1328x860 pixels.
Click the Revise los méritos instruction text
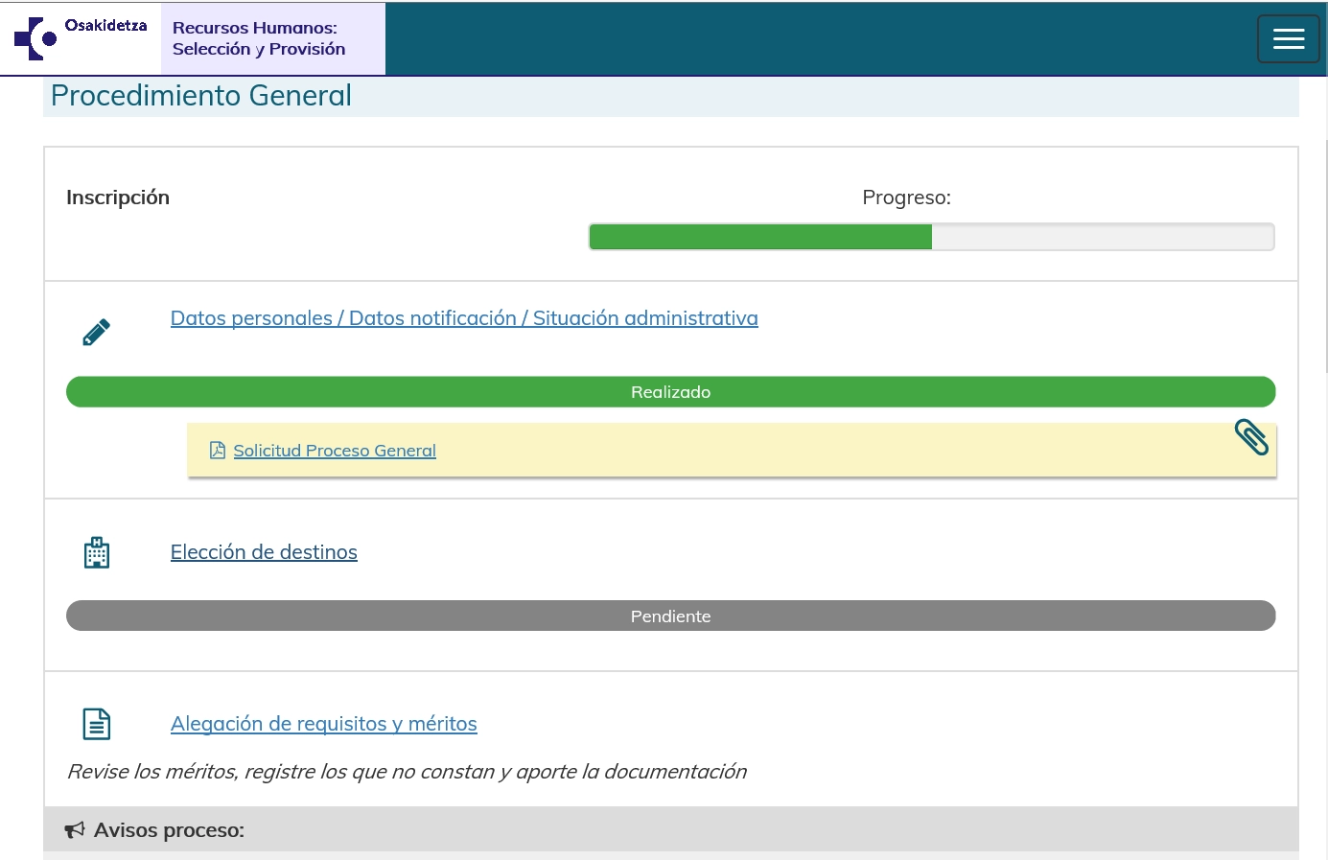click(x=407, y=772)
